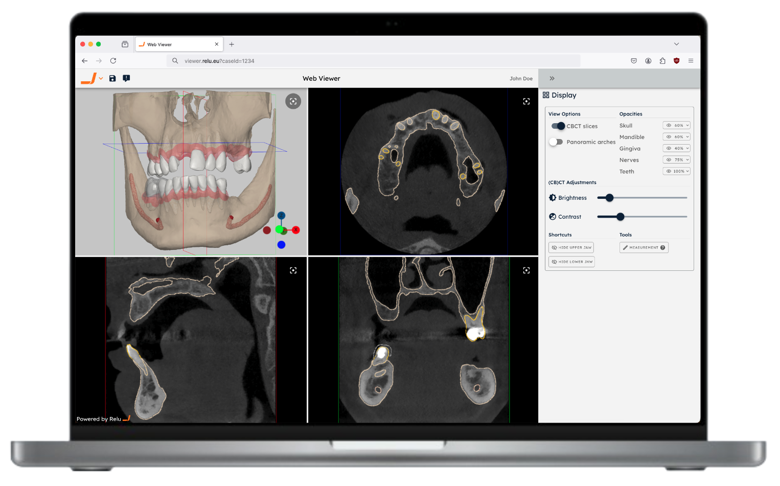The image size is (780, 486).
Task: Maximize the coronal slice view
Action: coord(526,270)
